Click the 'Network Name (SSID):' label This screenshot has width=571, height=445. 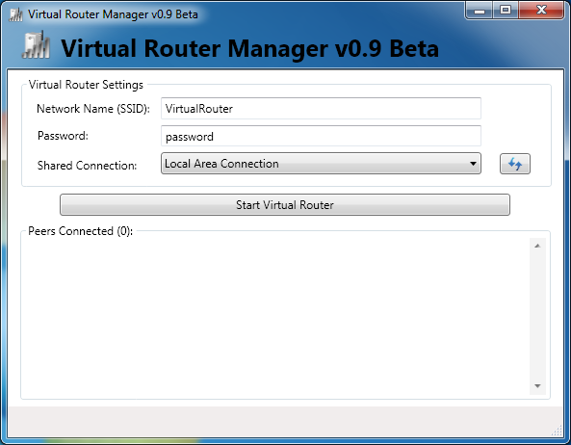[93, 109]
